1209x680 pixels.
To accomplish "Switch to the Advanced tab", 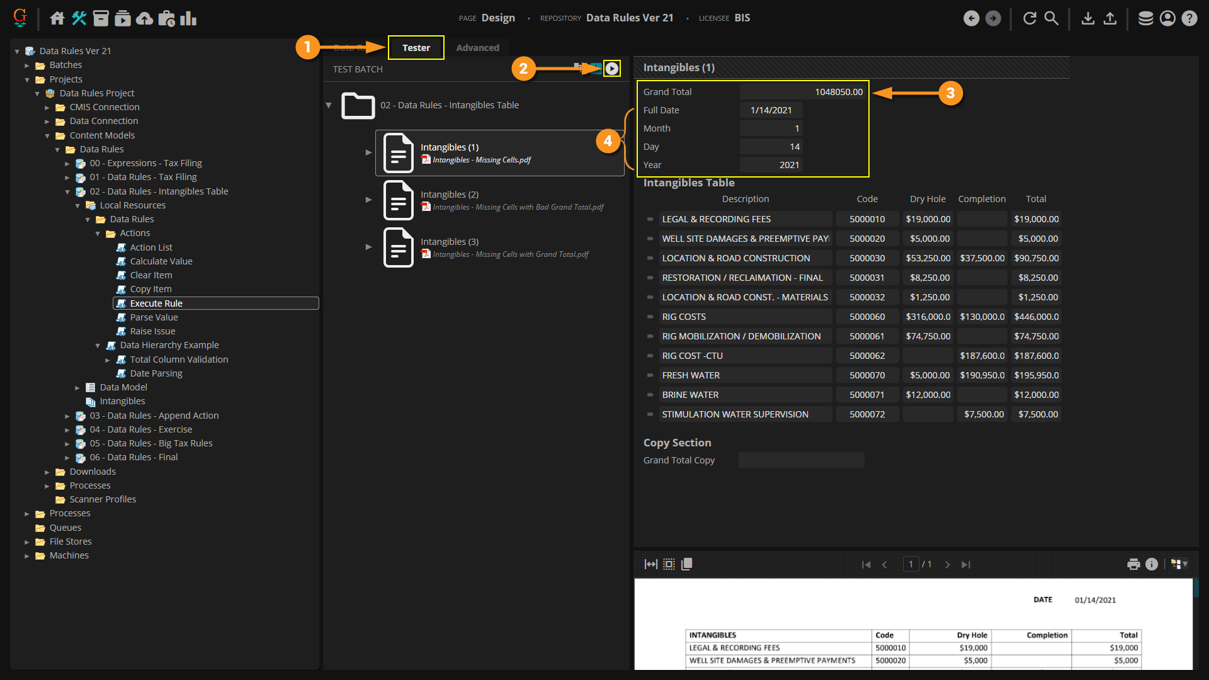I will click(x=477, y=48).
